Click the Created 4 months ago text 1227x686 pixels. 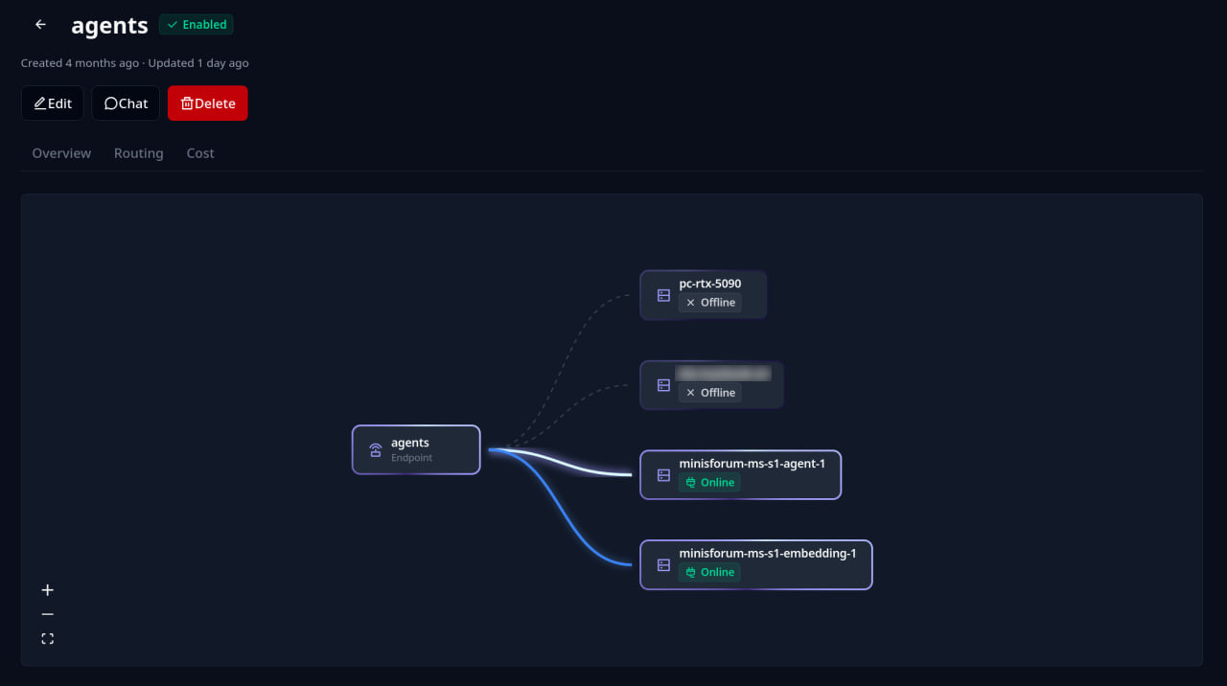click(x=80, y=63)
